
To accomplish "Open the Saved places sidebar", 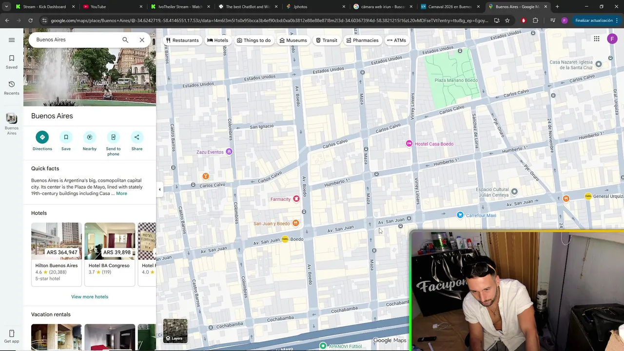I will point(12,62).
